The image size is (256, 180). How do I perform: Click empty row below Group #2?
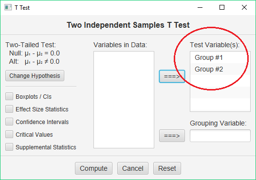pos(220,81)
